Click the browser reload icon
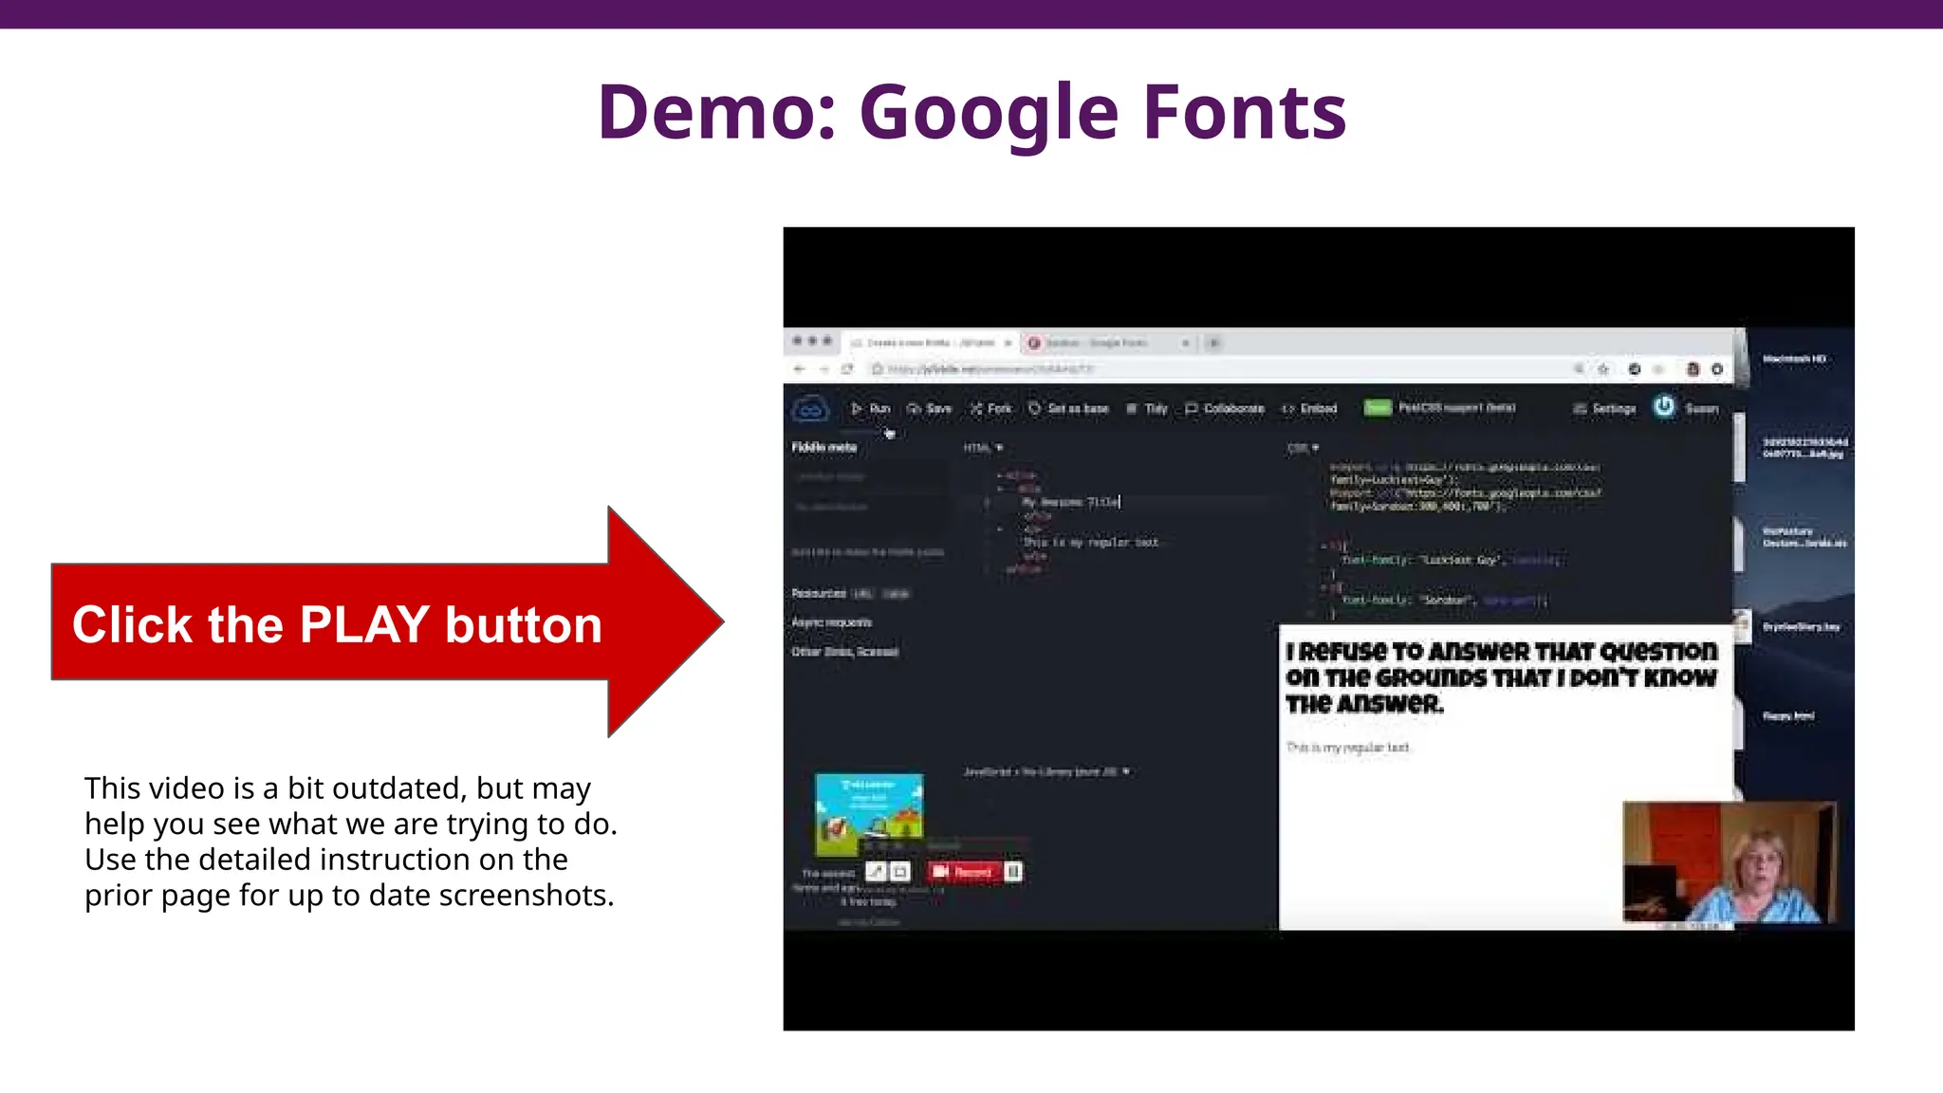The height and width of the screenshot is (1093, 1943). point(847,369)
